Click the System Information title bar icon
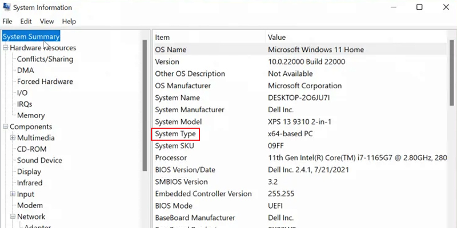457x228 pixels. [7, 7]
